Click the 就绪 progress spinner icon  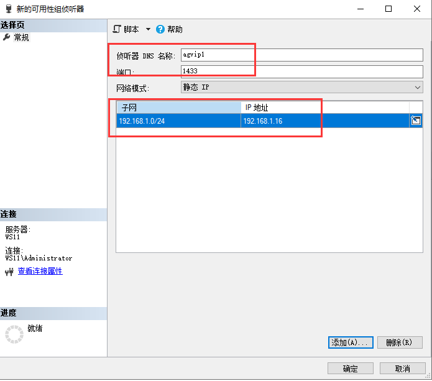coord(14,334)
